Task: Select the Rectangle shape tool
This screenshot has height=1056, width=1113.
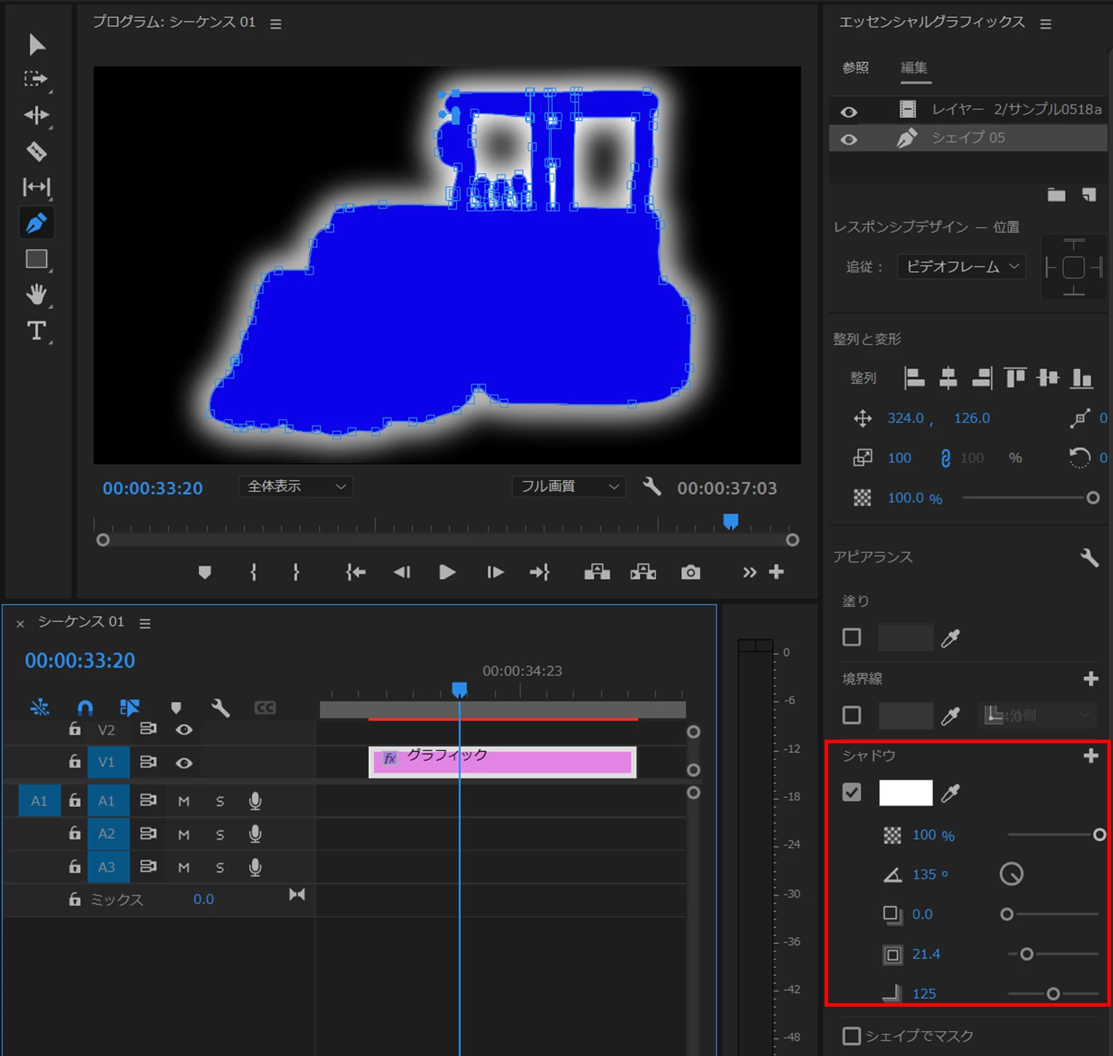Action: click(x=36, y=258)
